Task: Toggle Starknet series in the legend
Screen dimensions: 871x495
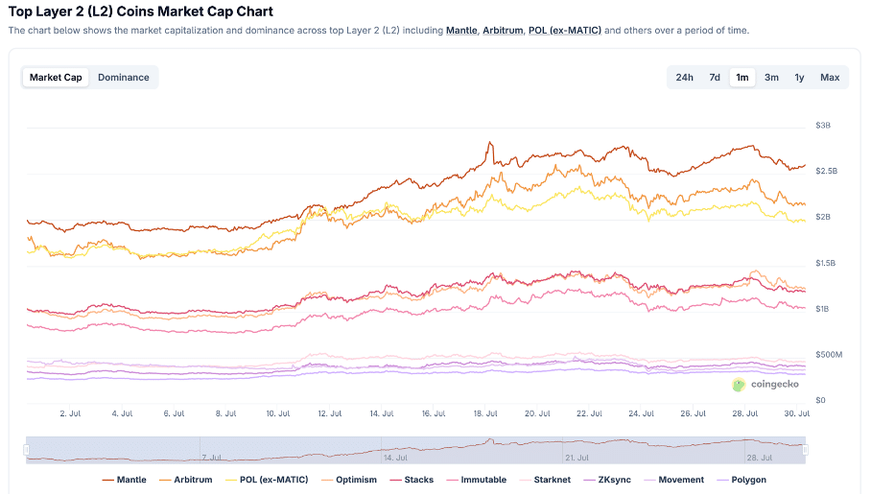Action: (543, 480)
